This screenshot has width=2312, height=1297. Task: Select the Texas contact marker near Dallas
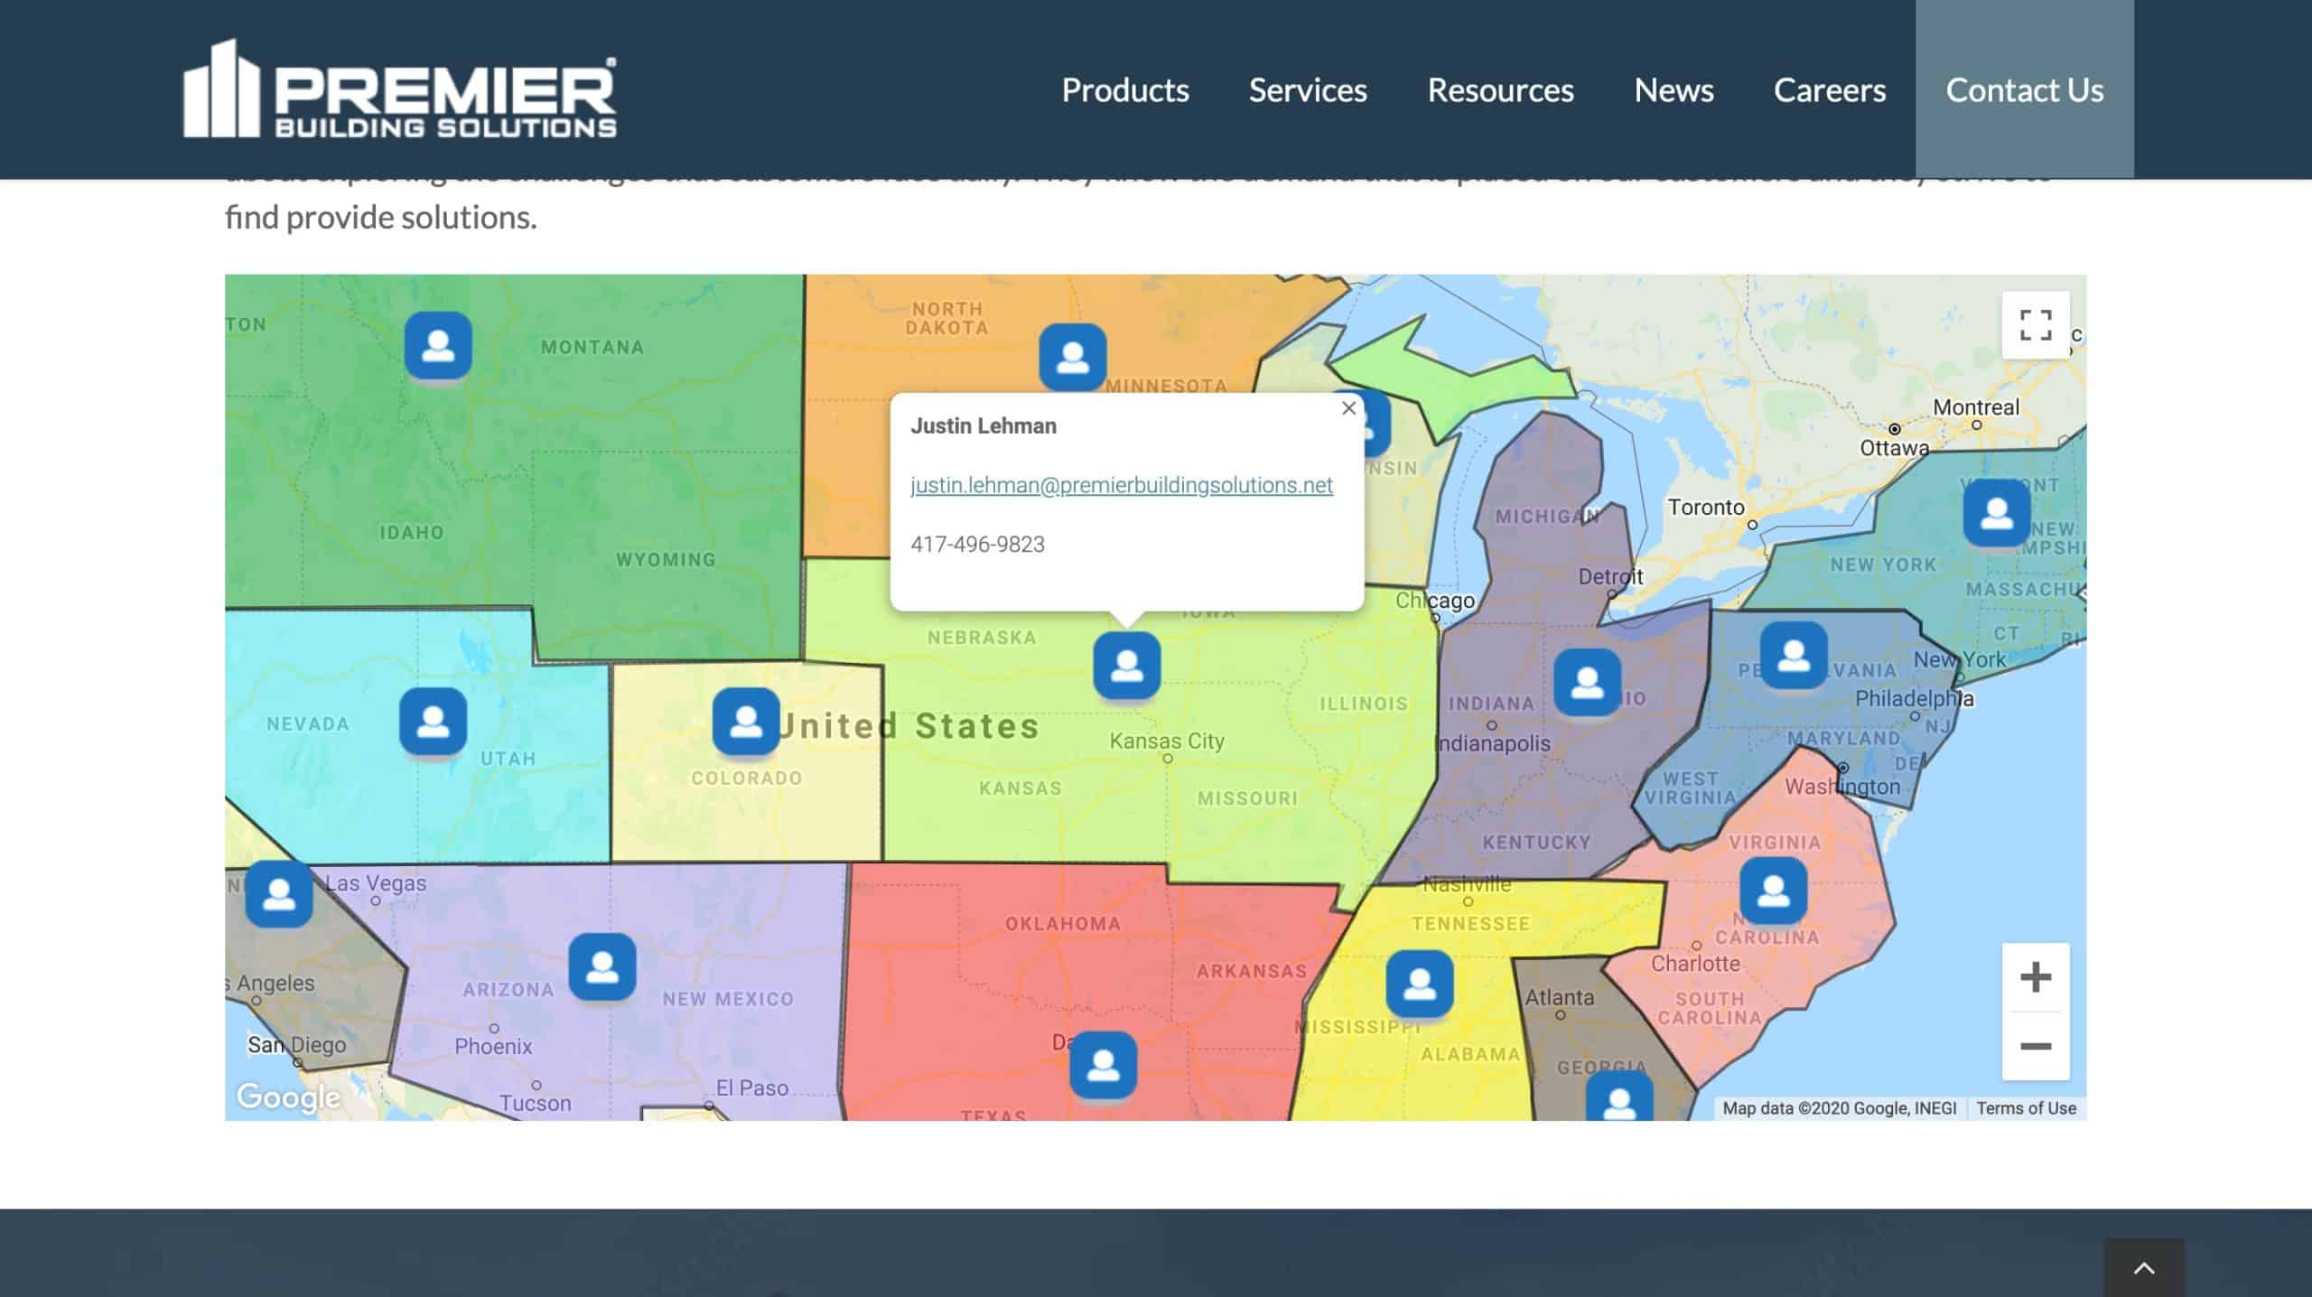(x=1103, y=1066)
